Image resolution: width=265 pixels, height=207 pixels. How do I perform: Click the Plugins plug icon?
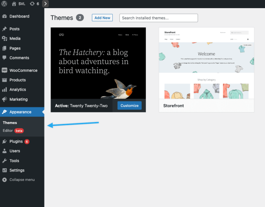(4, 141)
